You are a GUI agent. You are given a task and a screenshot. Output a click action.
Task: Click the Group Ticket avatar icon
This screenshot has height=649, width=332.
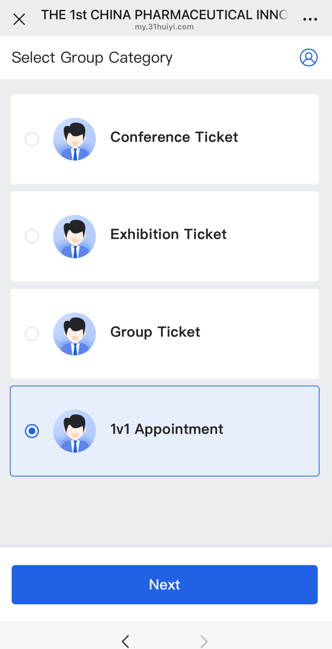pos(75,334)
